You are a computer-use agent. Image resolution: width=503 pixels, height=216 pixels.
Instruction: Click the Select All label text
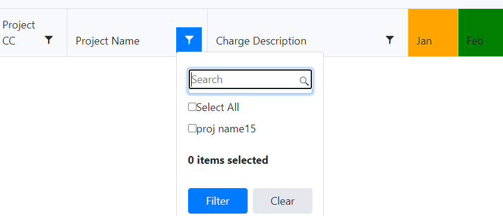click(x=218, y=107)
